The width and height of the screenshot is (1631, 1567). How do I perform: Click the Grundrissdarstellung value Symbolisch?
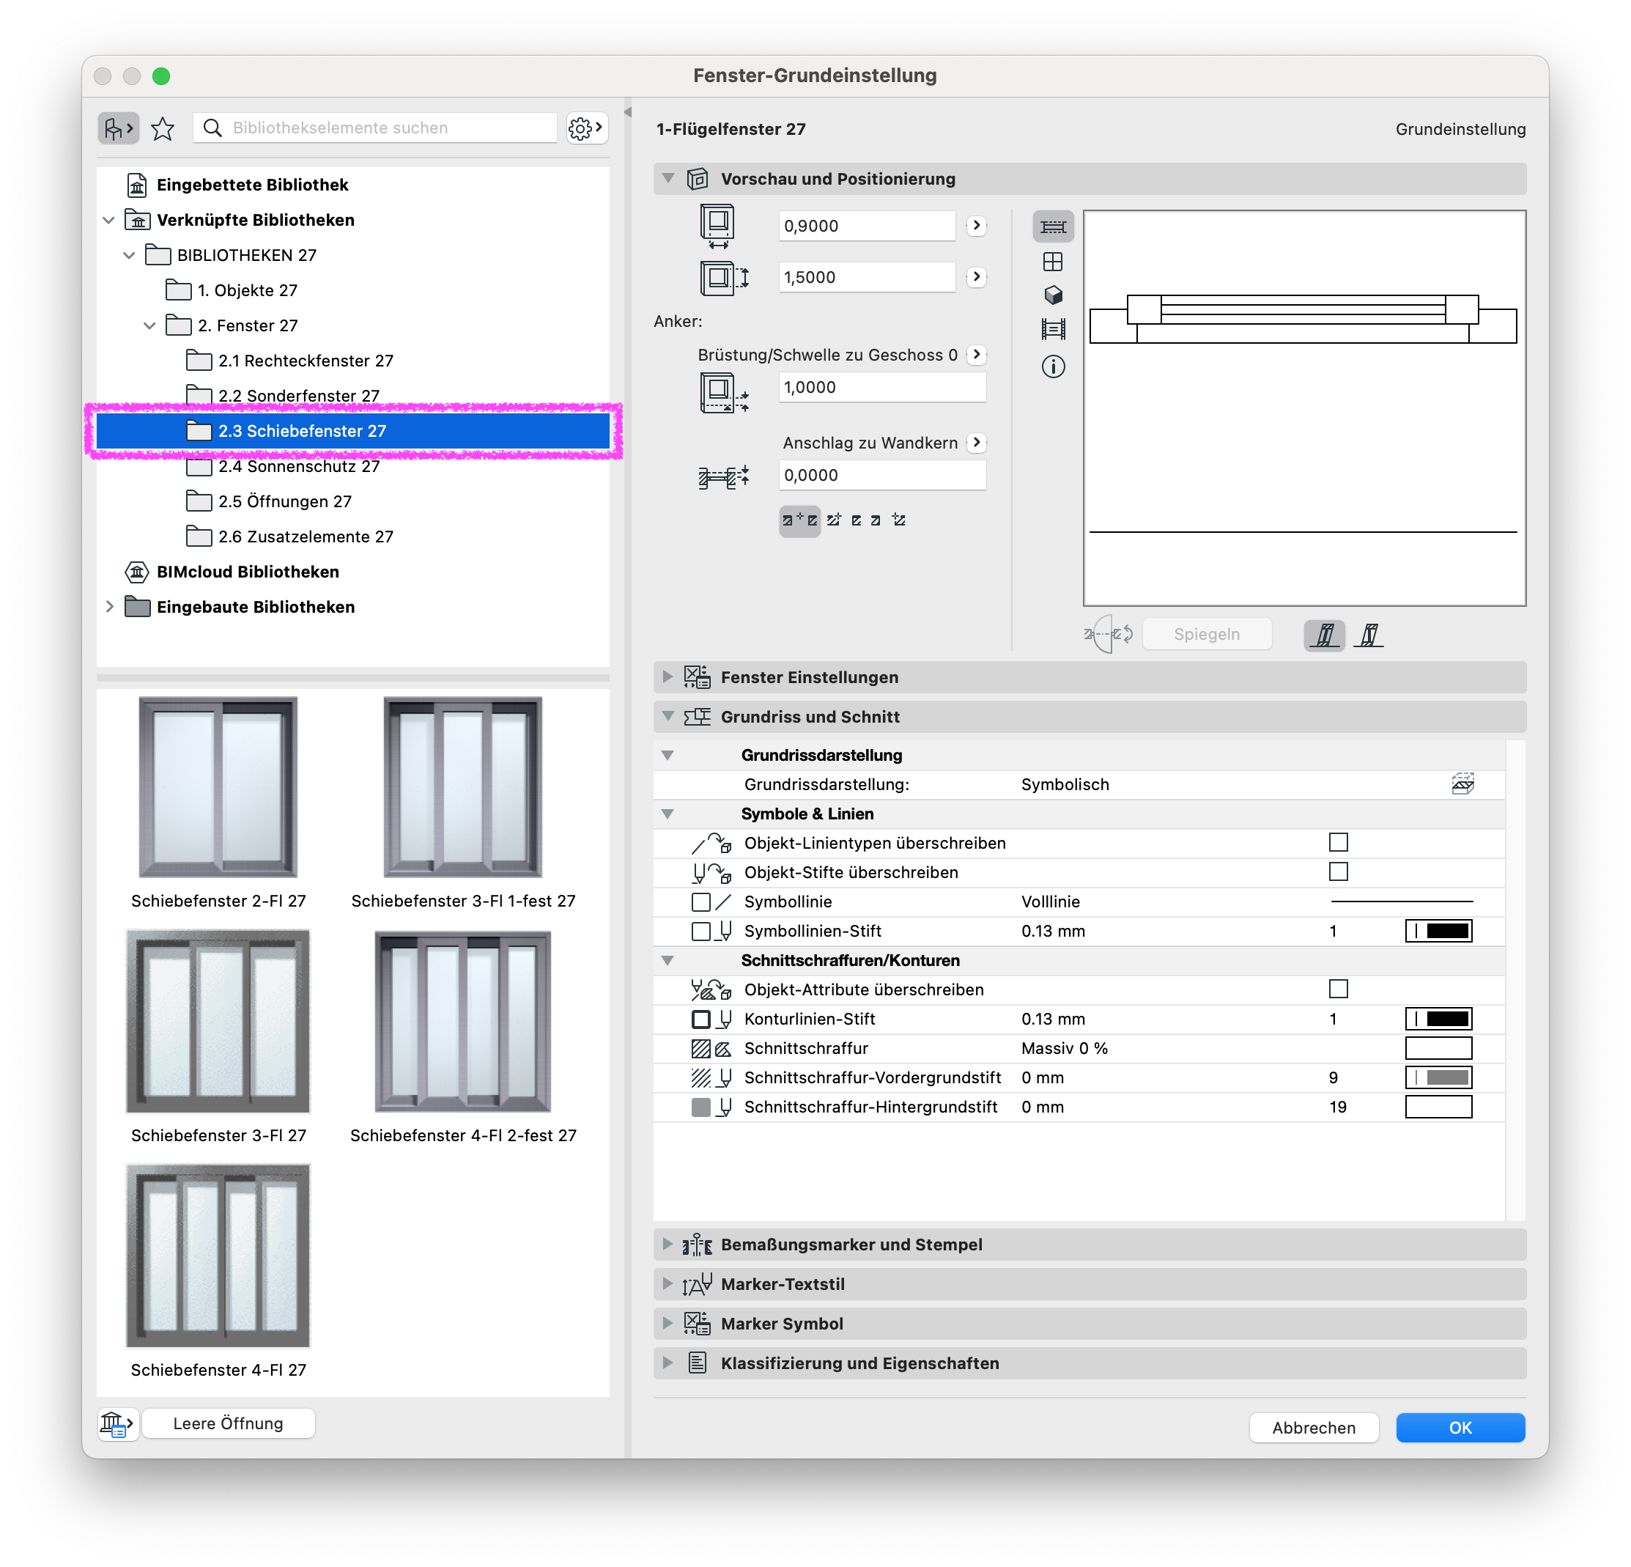tap(1065, 785)
